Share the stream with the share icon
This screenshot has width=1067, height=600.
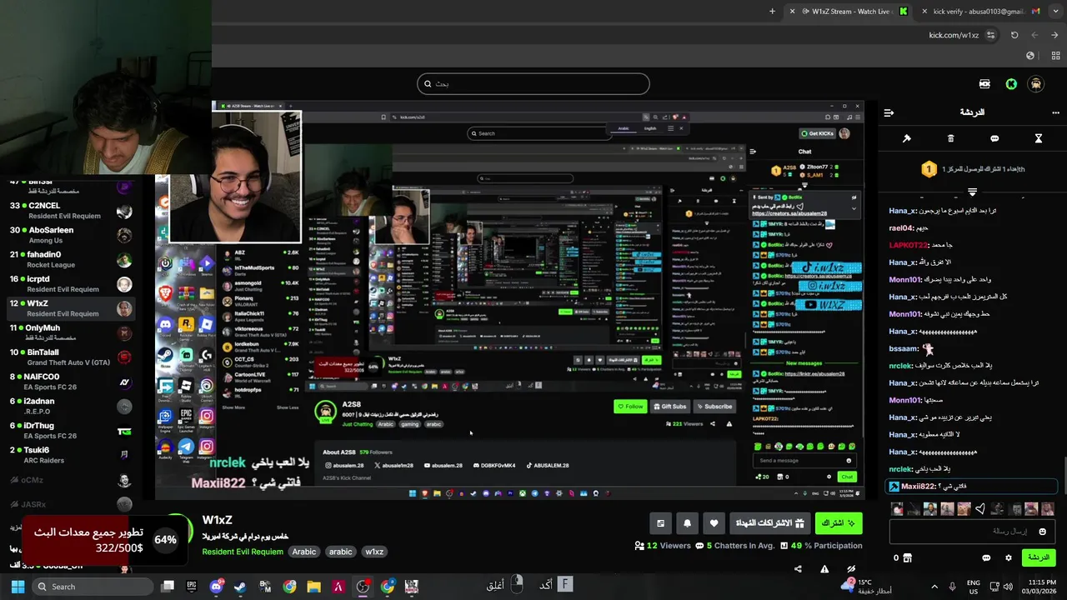[x=798, y=569]
